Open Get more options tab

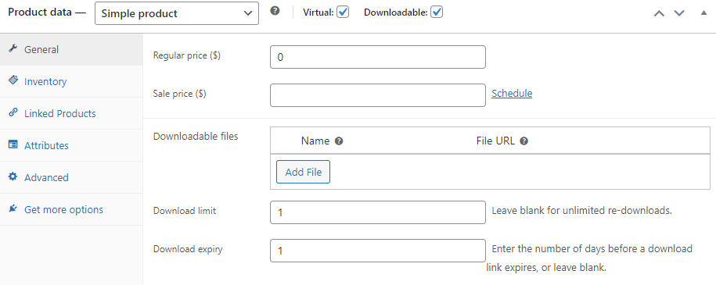(x=71, y=209)
